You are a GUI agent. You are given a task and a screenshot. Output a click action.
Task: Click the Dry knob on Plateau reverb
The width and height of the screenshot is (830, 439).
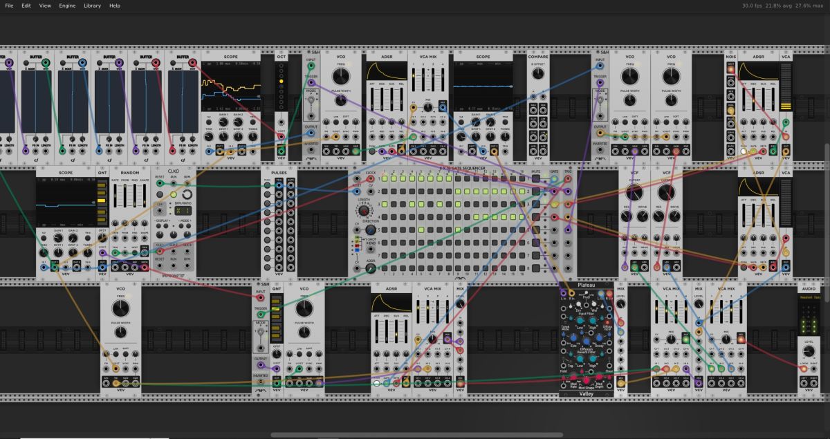[x=578, y=303]
